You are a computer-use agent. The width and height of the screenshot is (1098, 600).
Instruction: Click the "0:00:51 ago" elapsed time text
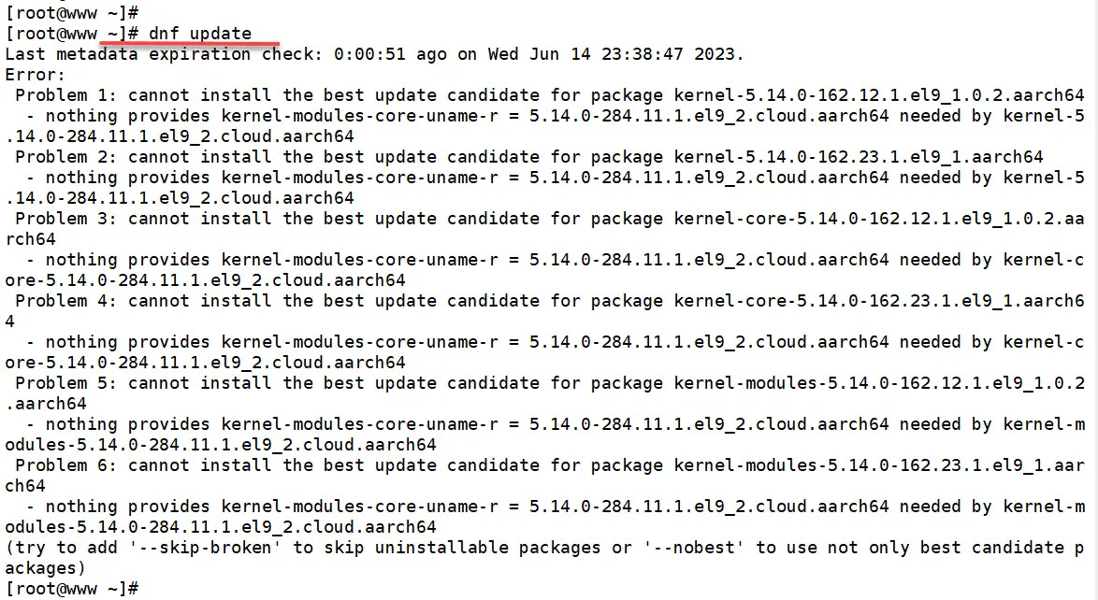pyautogui.click(x=390, y=54)
